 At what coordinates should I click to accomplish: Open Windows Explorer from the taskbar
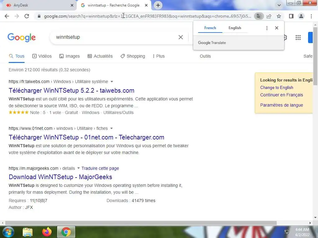coord(28,232)
